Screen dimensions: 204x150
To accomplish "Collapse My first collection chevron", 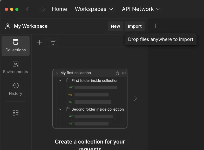I will pos(57,73).
